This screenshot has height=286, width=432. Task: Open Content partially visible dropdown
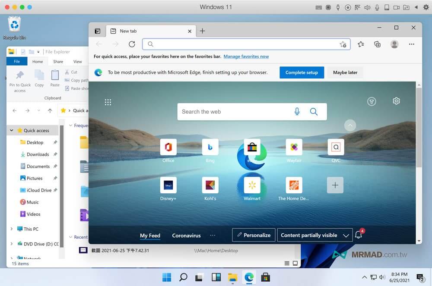pyautogui.click(x=314, y=235)
